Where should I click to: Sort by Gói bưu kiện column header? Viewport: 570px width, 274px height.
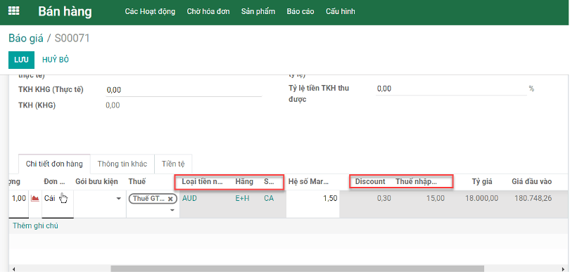96,182
